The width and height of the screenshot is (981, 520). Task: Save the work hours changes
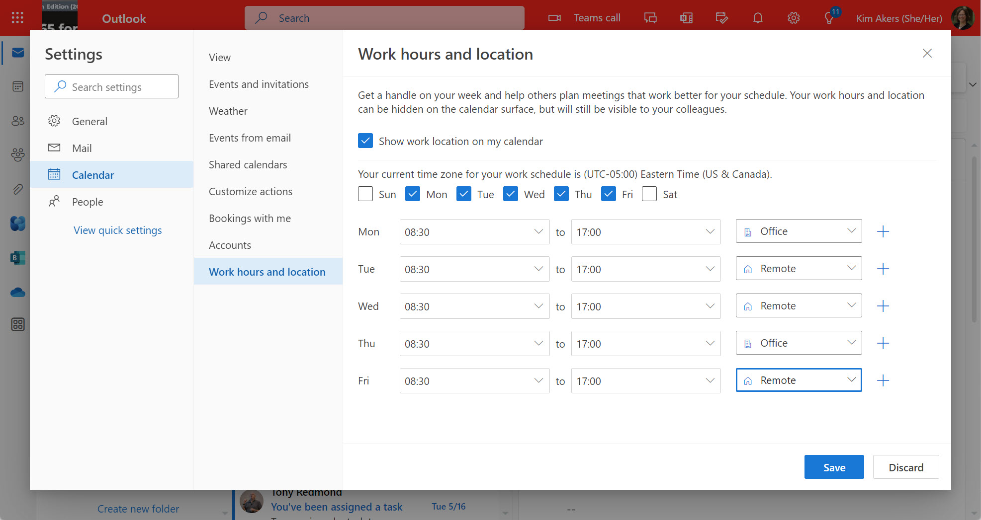tap(833, 467)
